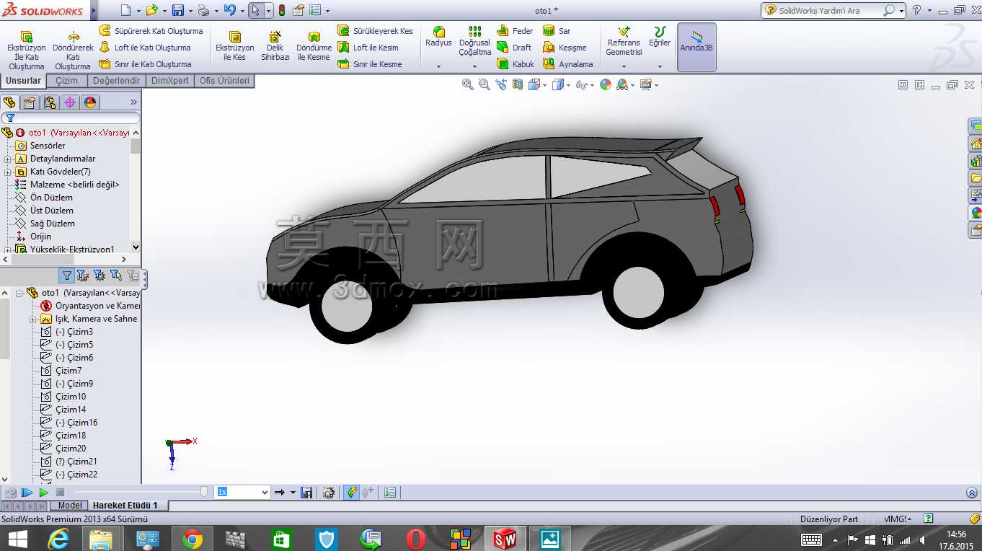982x551 pixels.
Task: Click the Section View icon
Action: point(518,84)
